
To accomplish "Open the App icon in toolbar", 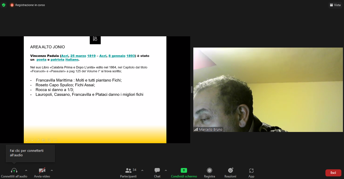I will pos(251,171).
